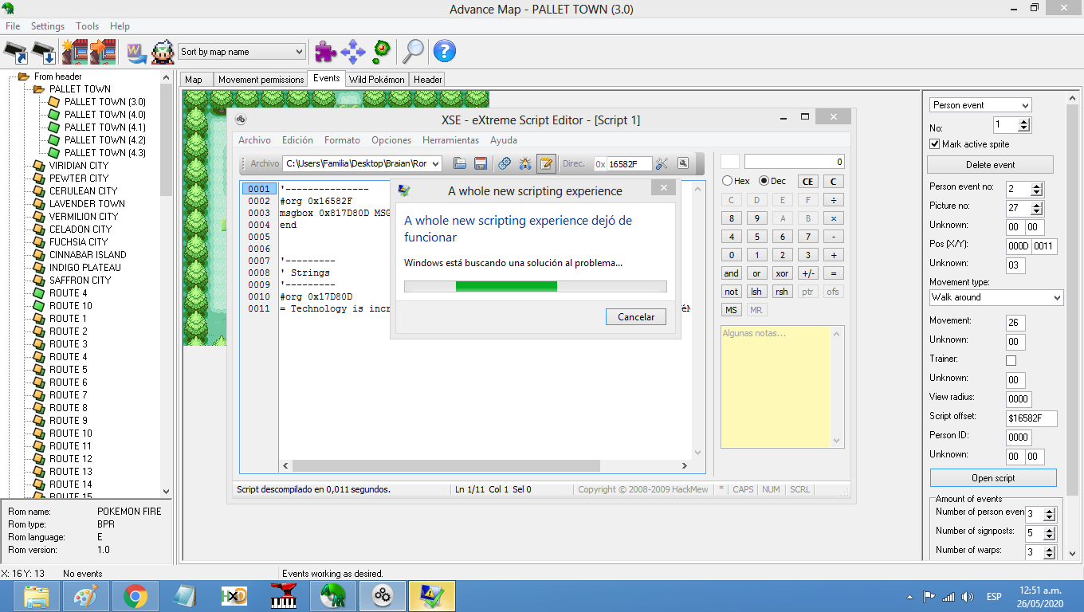Expand the Movement type dropdown
This screenshot has height=612, width=1084.
click(x=996, y=297)
